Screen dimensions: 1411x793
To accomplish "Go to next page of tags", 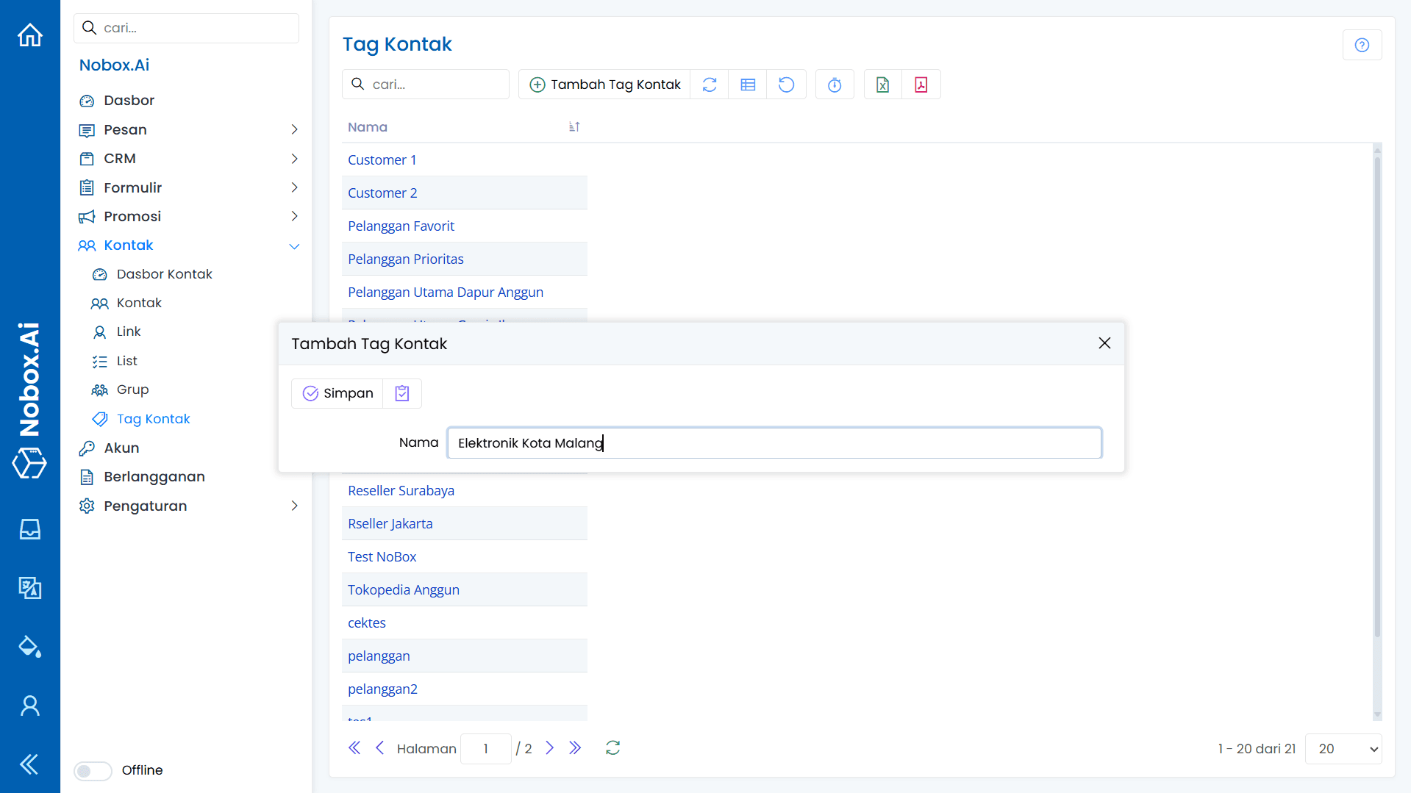I will (x=550, y=747).
